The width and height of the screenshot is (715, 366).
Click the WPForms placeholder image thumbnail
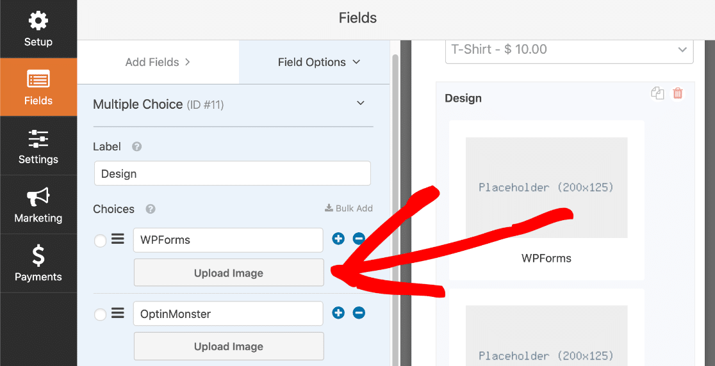[x=547, y=187]
